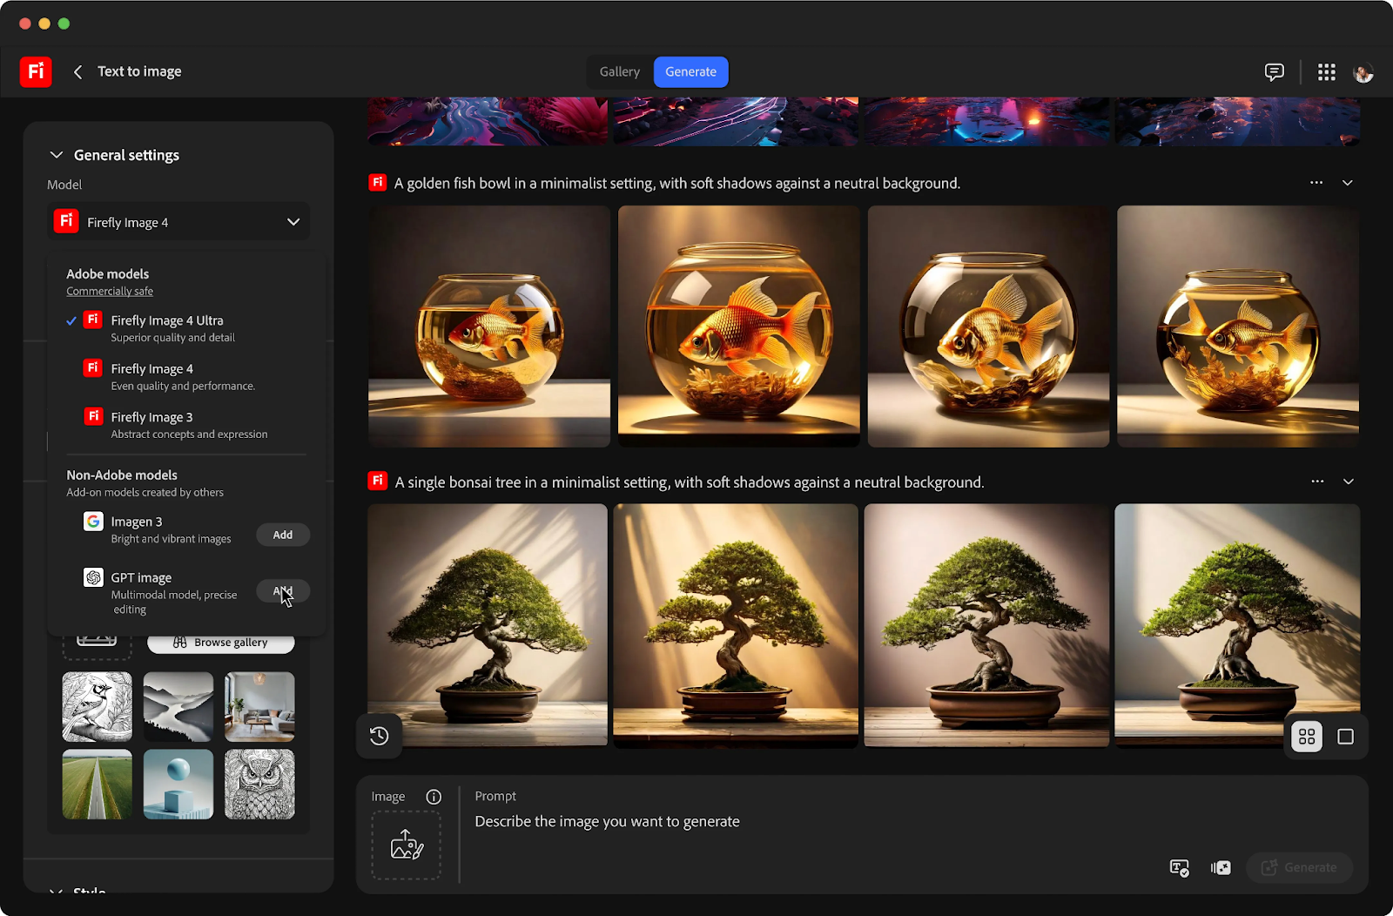Collapse the General settings section
The width and height of the screenshot is (1393, 916).
57,155
